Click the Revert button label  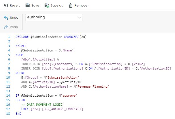pos(15,5)
